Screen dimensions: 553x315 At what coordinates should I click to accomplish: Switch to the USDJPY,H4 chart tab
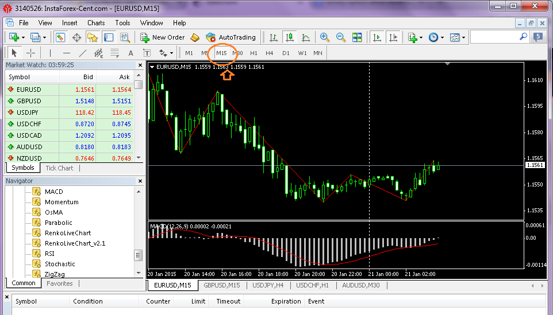coord(268,285)
